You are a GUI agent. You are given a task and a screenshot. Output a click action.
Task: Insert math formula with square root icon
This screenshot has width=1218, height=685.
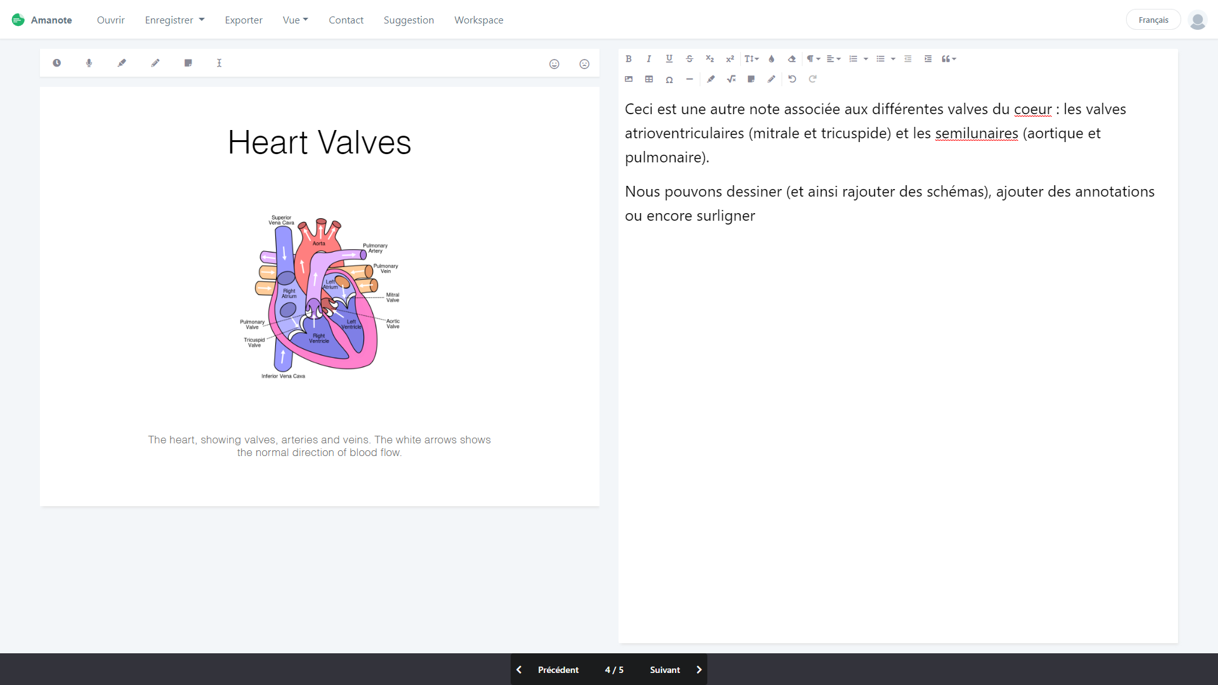pos(731,79)
